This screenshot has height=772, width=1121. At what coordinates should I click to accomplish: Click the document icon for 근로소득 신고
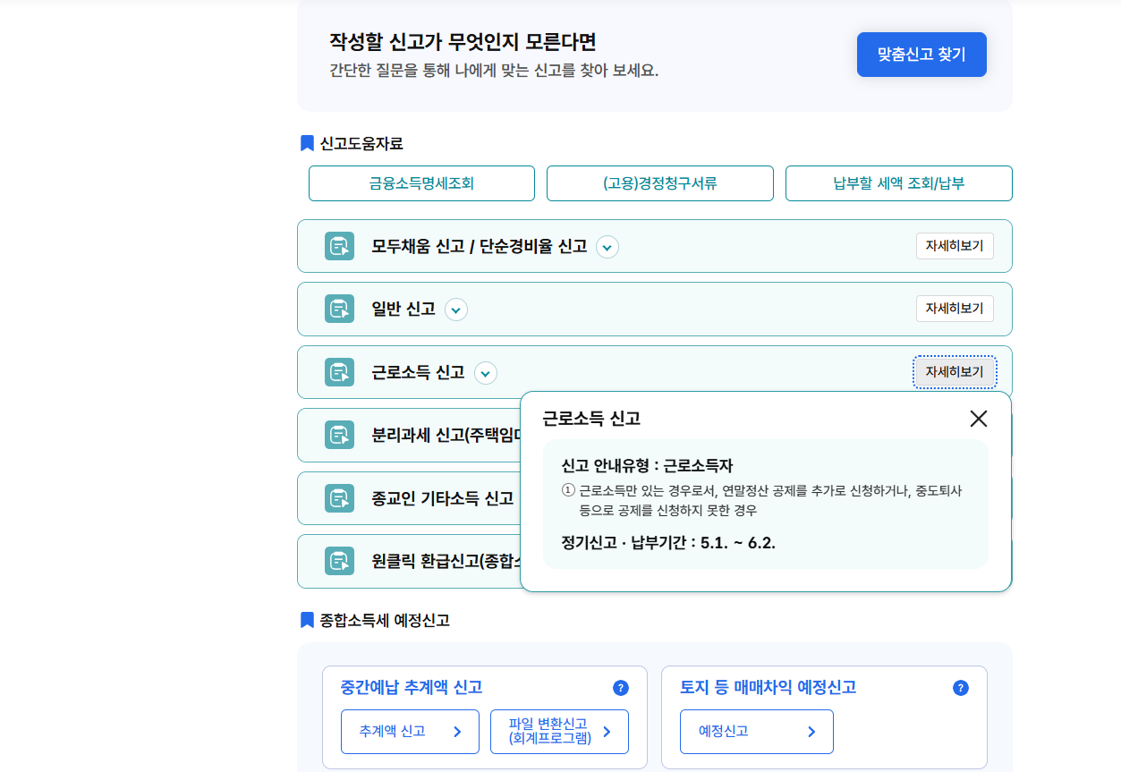pyautogui.click(x=340, y=372)
